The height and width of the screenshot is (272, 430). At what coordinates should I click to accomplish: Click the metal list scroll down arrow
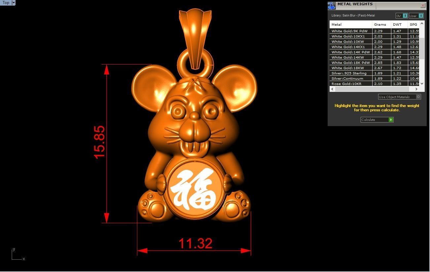click(x=422, y=84)
